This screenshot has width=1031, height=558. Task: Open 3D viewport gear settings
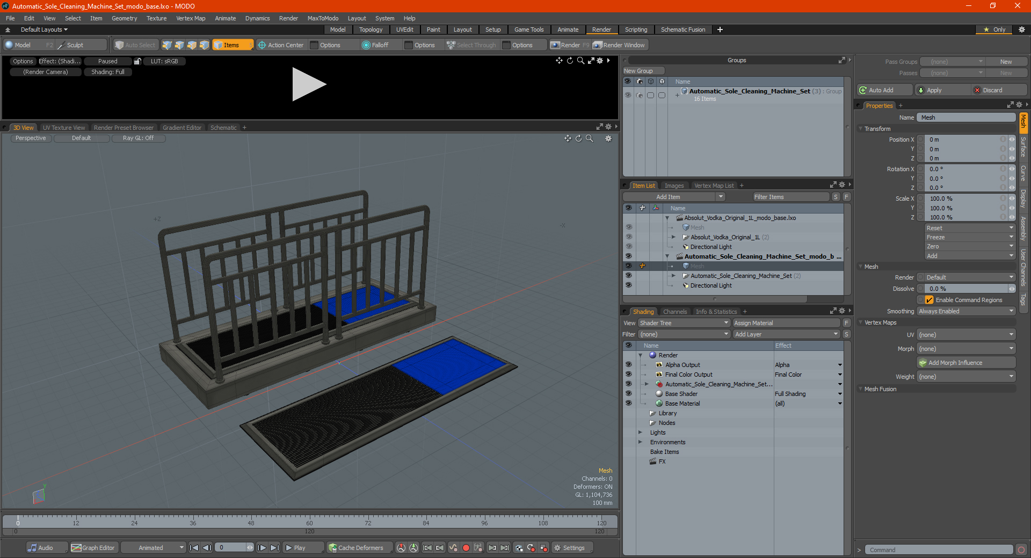click(608, 138)
